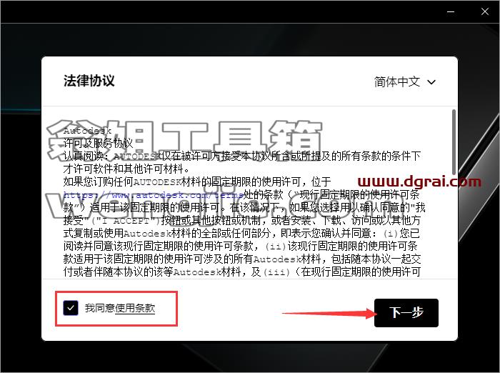The image size is (500, 373).
Task: Click the last visible agreement text line
Action: (x=241, y=272)
